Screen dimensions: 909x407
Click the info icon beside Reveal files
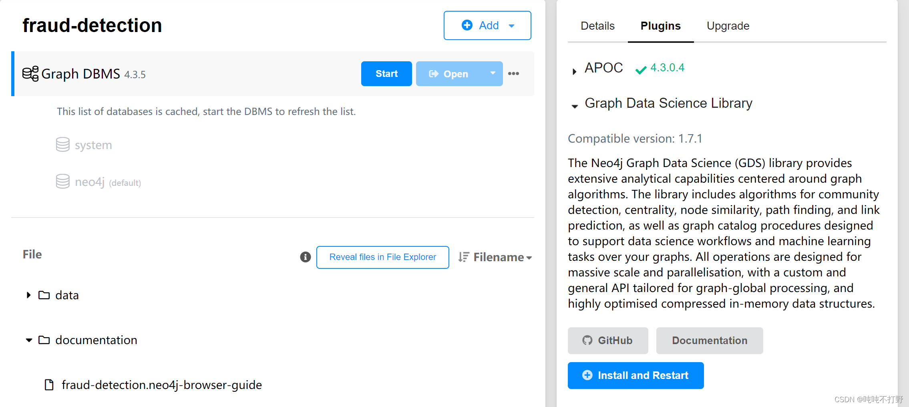point(306,257)
